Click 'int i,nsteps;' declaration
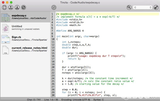Image resolution: width=160 pixels, height=101 pixels. tap(71, 42)
